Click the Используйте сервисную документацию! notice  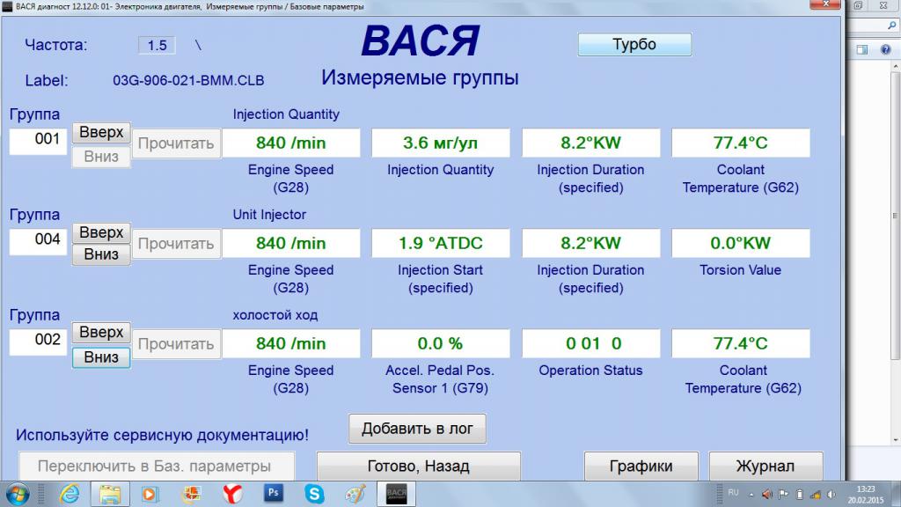pos(162,435)
